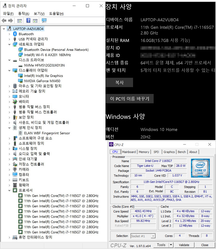Click the 카메라 webcam icon
The height and width of the screenshot is (250, 216).
pos(15,169)
